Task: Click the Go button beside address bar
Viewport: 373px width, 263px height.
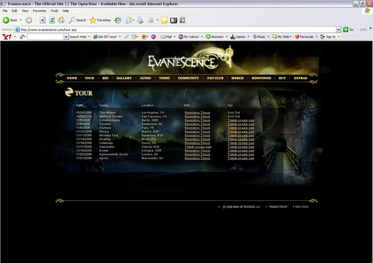Action: [x=349, y=29]
